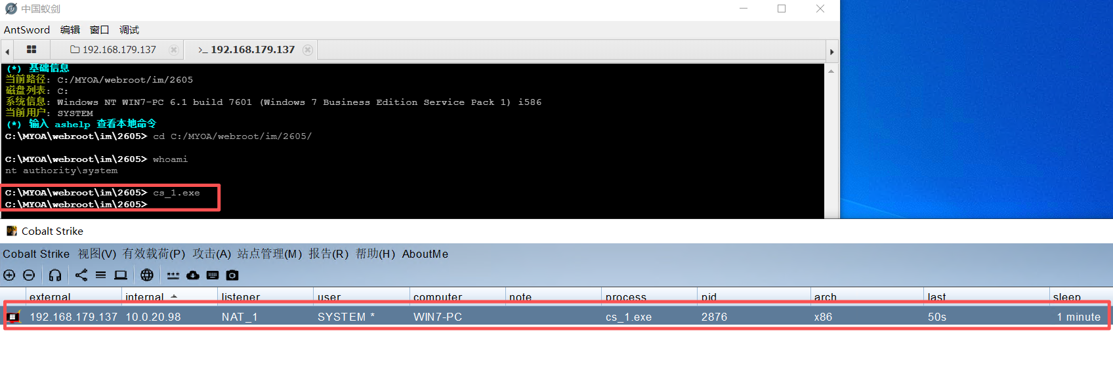Click the beacon computer icon in session row
Image resolution: width=1113 pixels, height=383 pixels.
click(13, 317)
